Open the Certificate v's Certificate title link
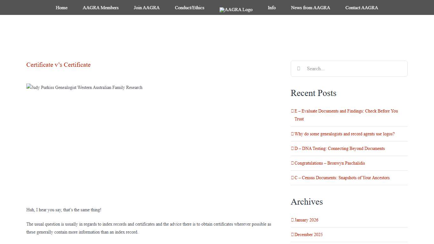The image size is (434, 244). click(x=58, y=65)
